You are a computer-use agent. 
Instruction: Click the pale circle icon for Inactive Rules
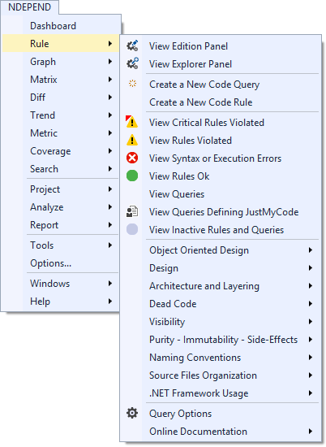132,229
